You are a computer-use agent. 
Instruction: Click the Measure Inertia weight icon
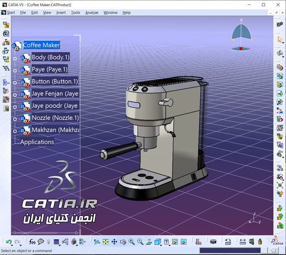click(260, 242)
